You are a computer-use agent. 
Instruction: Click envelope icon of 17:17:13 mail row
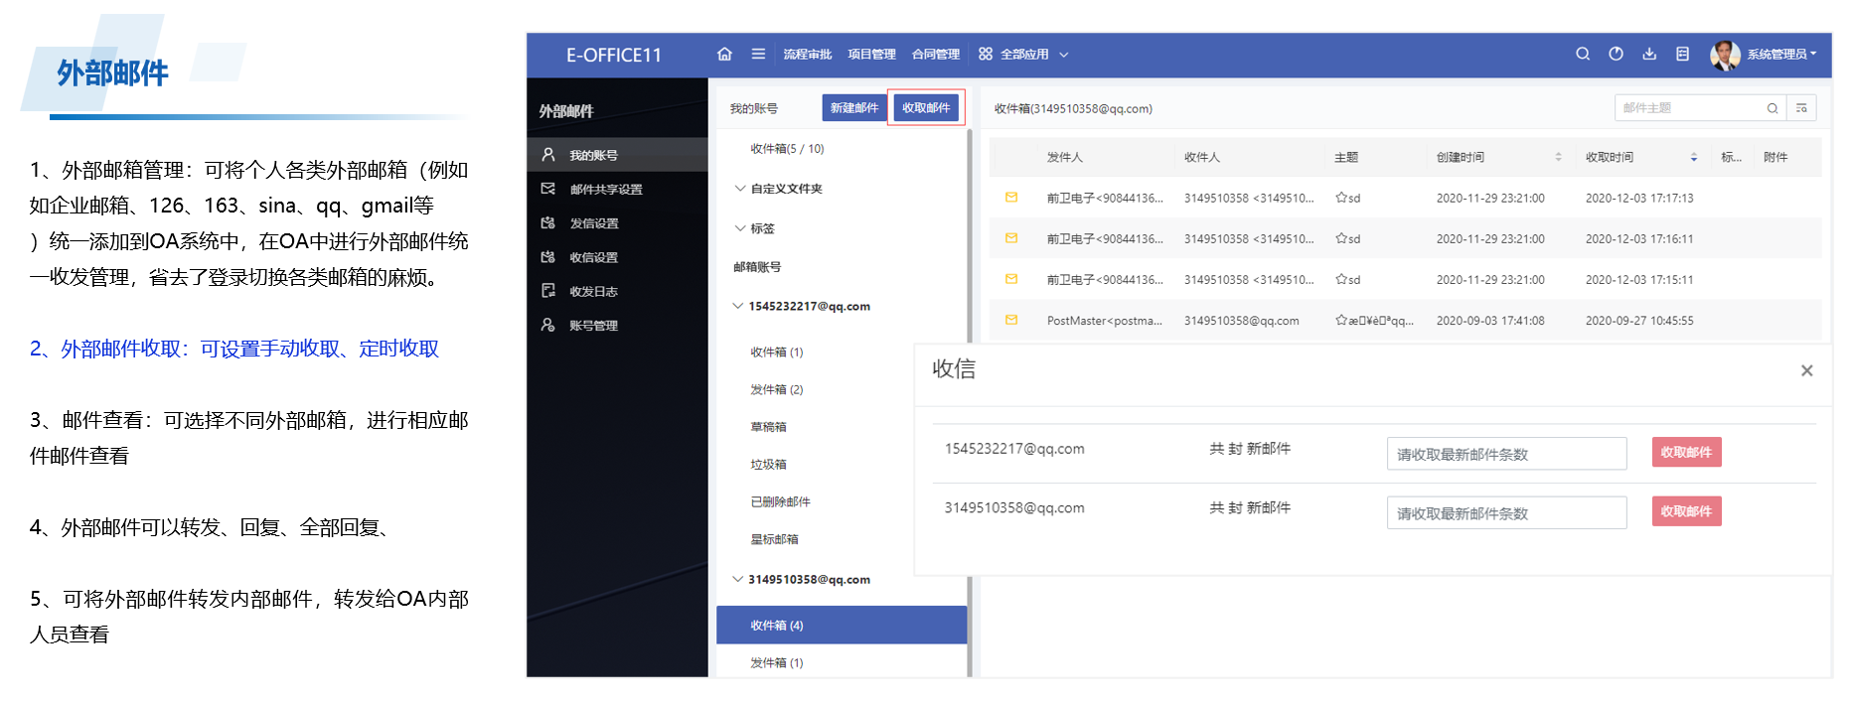coord(1011,198)
